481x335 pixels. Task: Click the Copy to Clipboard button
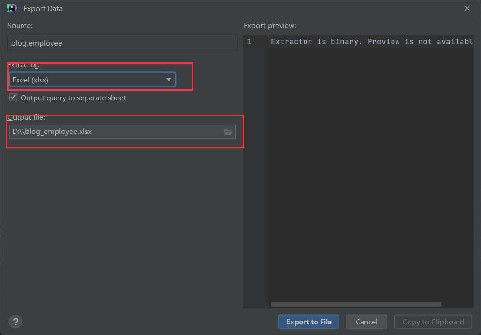pyautogui.click(x=433, y=322)
